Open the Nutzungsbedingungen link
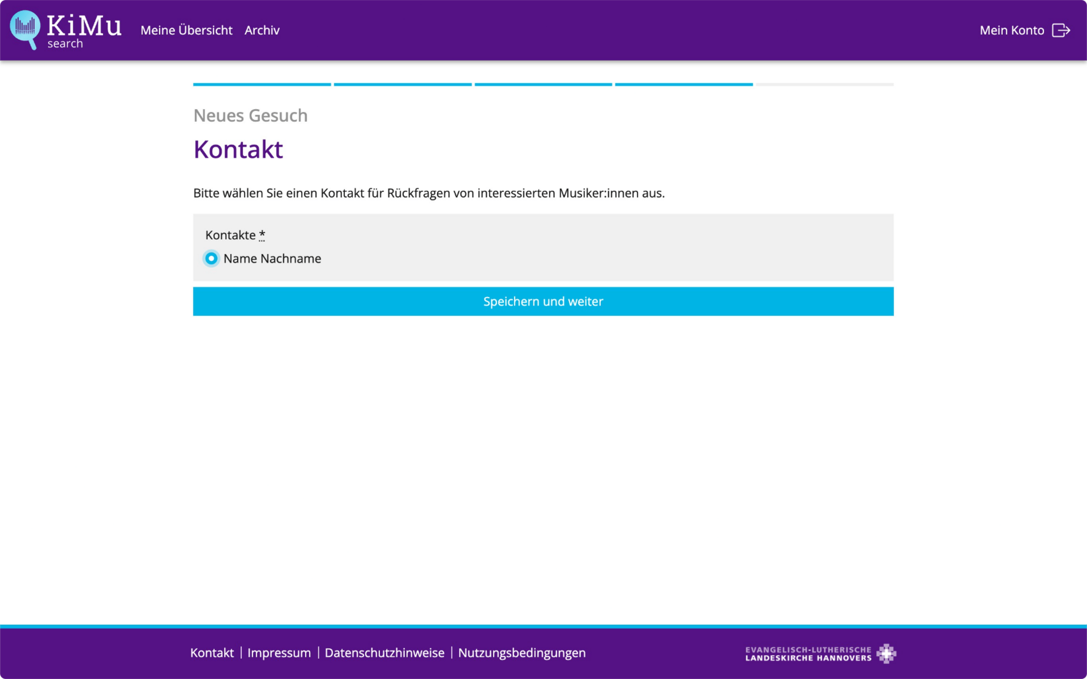The height and width of the screenshot is (679, 1087). tap(522, 653)
